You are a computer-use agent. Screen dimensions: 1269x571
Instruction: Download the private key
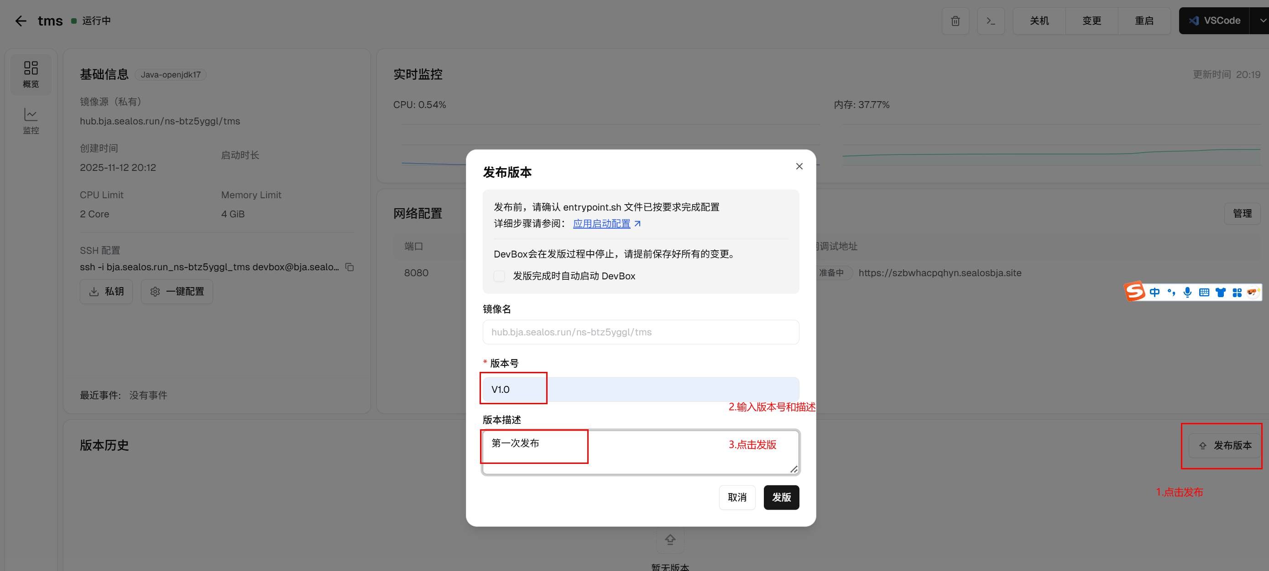[x=106, y=292]
